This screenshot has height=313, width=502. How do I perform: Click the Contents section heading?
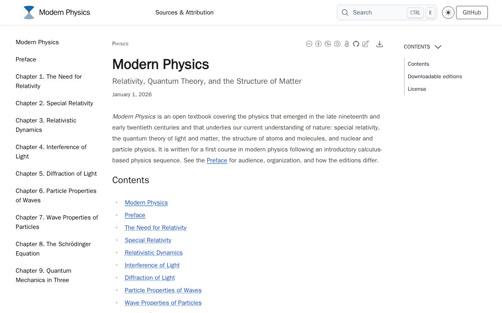click(x=131, y=180)
